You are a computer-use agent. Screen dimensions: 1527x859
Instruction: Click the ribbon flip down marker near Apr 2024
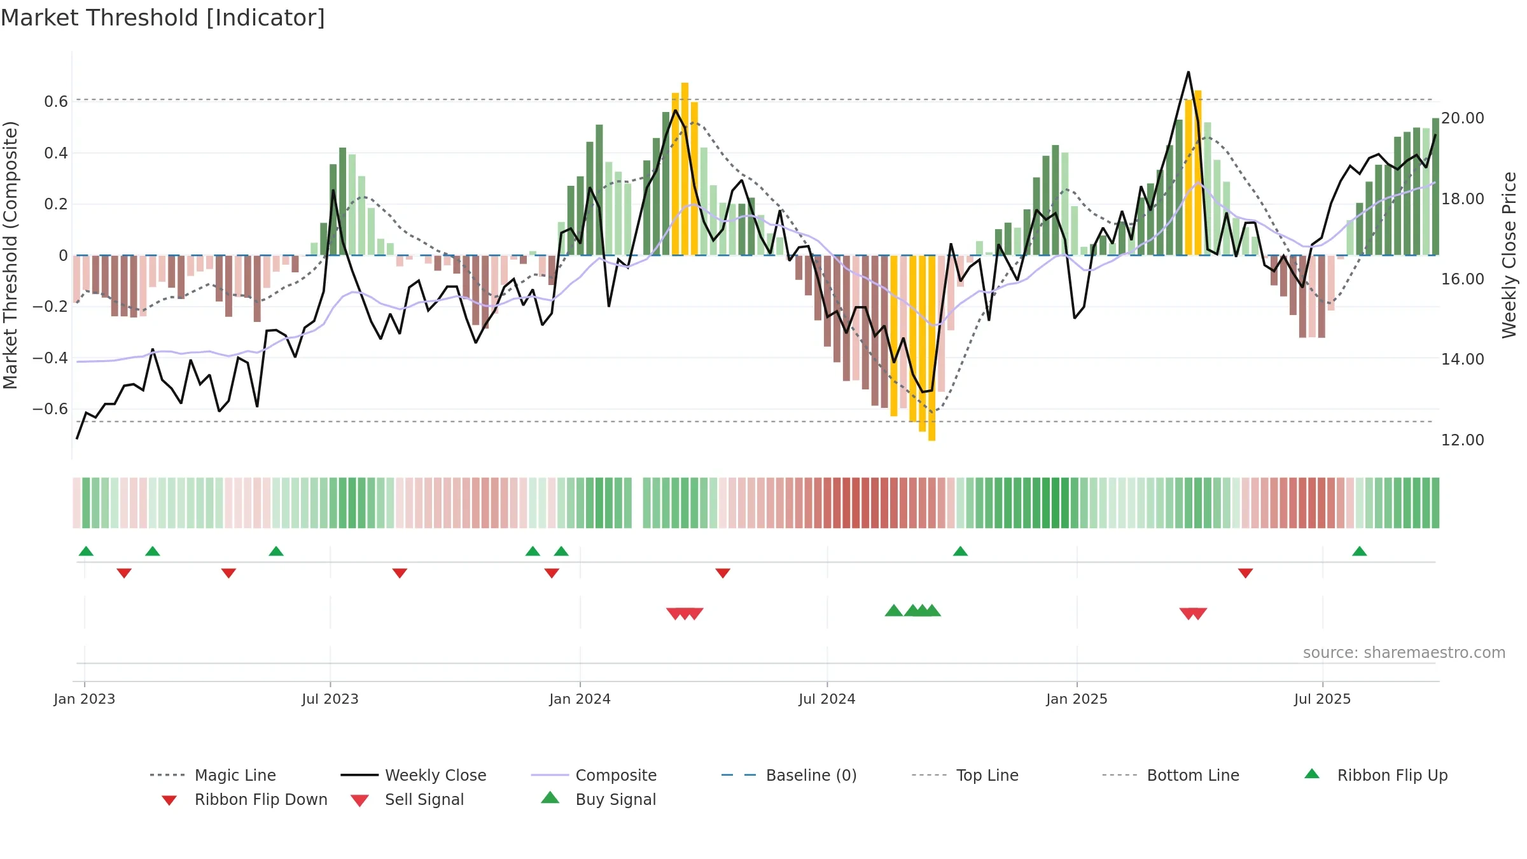point(723,573)
